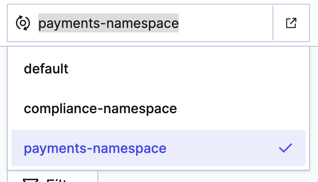The height and width of the screenshot is (182, 318).
Task: Open payments-namespace in a new window icon
Action: tap(291, 23)
